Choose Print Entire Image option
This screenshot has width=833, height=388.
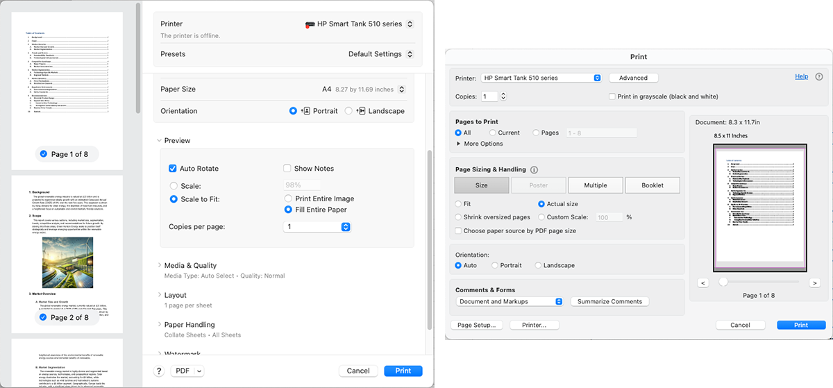[x=288, y=199]
